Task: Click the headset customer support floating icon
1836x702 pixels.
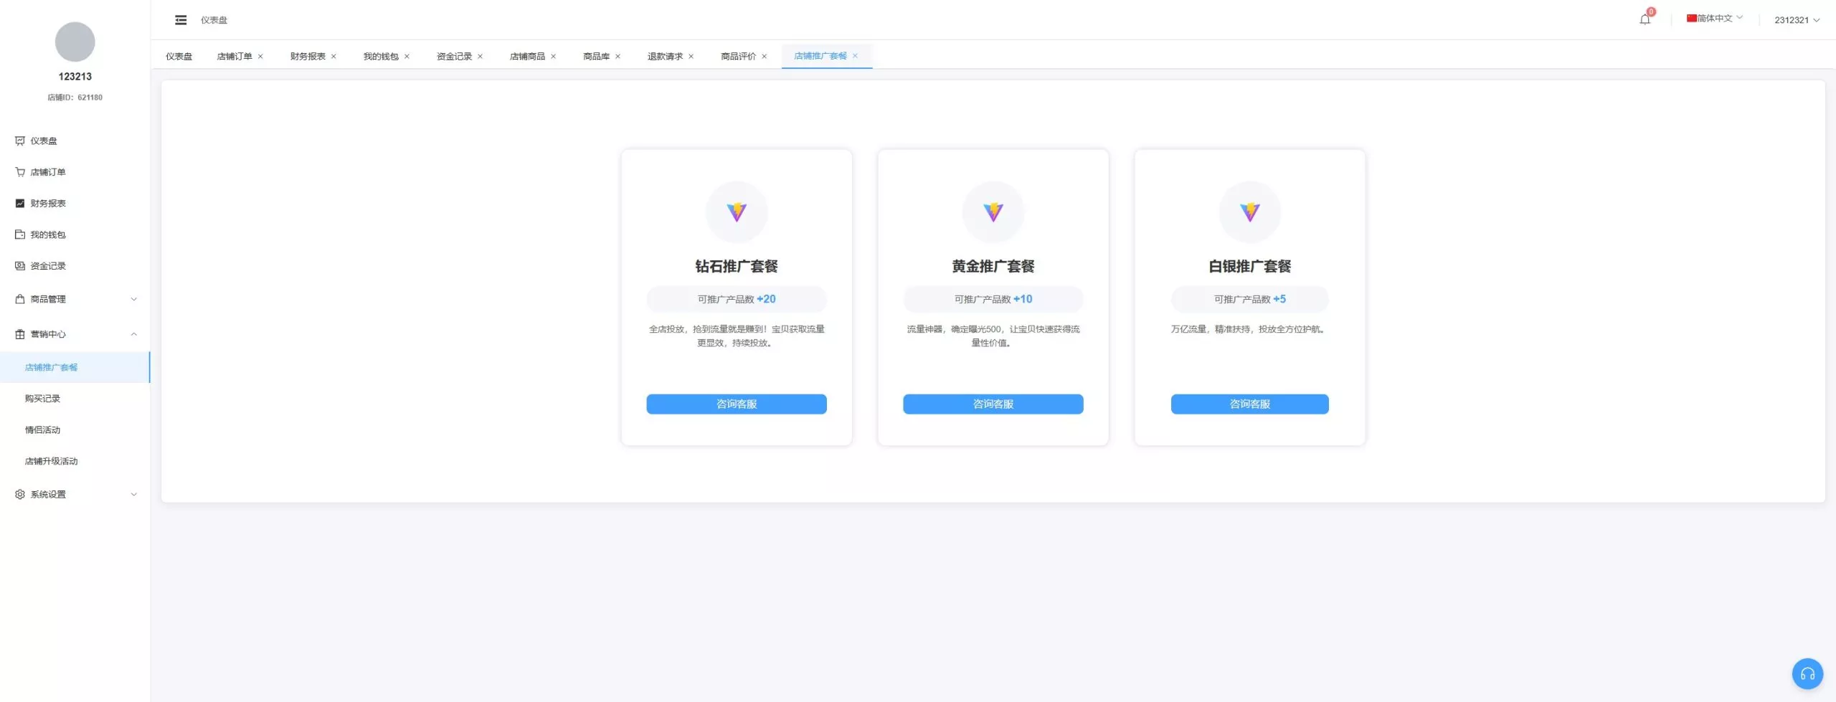Action: (1807, 673)
